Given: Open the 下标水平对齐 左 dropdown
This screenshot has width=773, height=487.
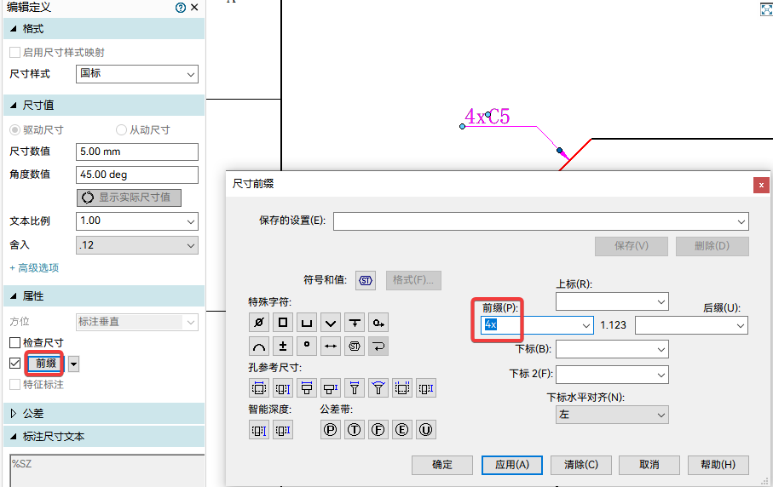Looking at the screenshot, I should [612, 415].
